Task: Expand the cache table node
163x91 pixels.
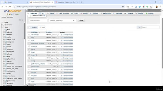Action: (x=4, y=37)
